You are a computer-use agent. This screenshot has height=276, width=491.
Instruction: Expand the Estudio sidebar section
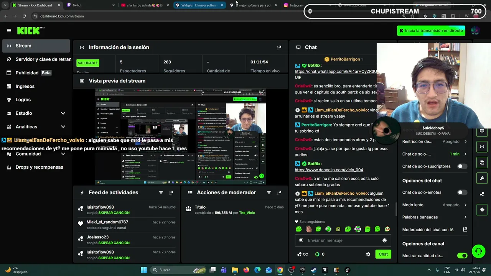tap(36, 113)
